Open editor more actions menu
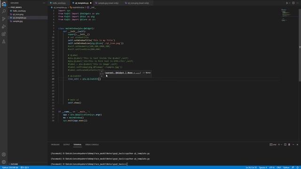The width and height of the screenshot is (301, 169). coord(298,3)
